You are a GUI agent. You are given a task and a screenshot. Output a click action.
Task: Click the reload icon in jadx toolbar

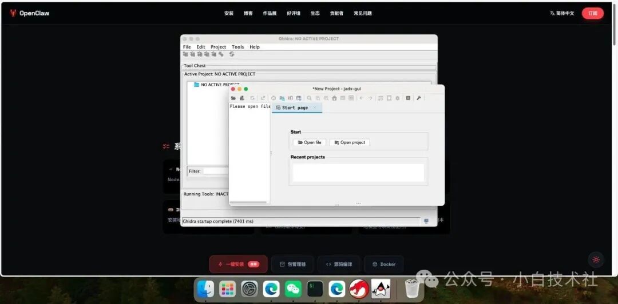click(x=252, y=98)
